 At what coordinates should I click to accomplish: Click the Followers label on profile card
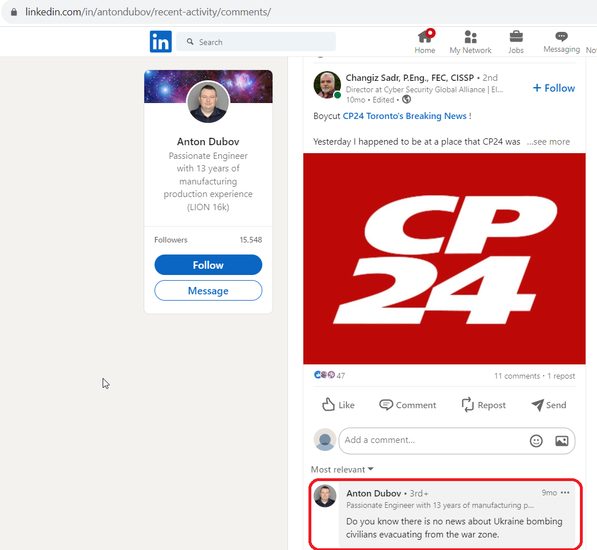171,240
